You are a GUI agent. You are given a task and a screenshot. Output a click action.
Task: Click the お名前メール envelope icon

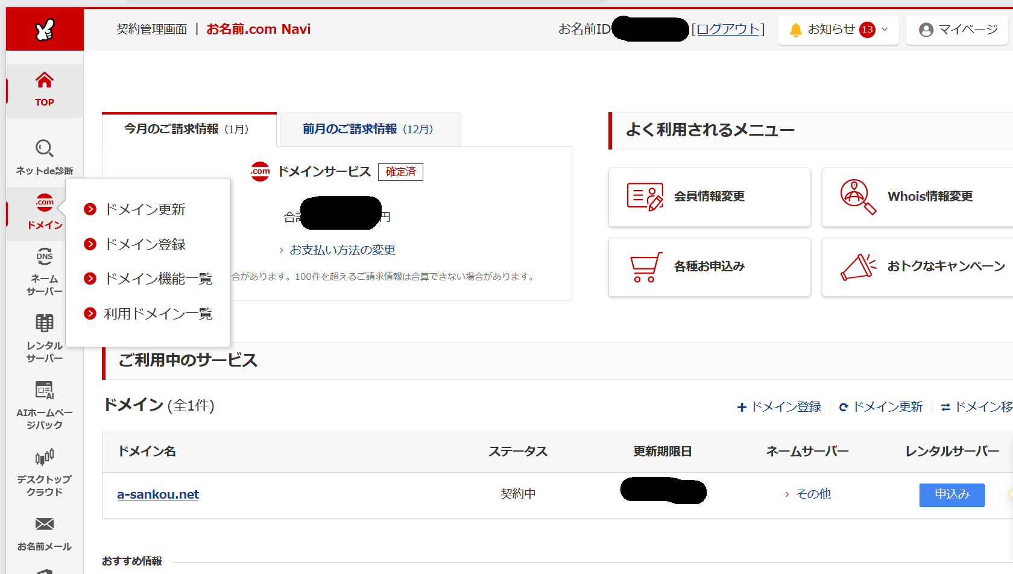pyautogui.click(x=45, y=525)
